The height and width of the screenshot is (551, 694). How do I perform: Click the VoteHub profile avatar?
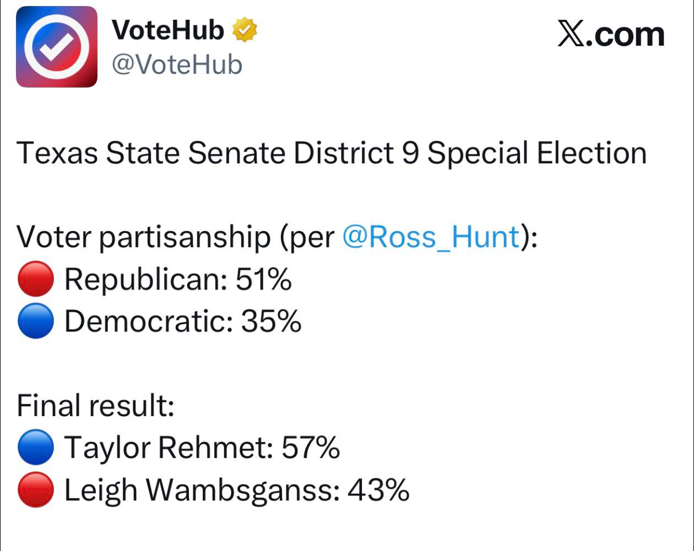57,47
